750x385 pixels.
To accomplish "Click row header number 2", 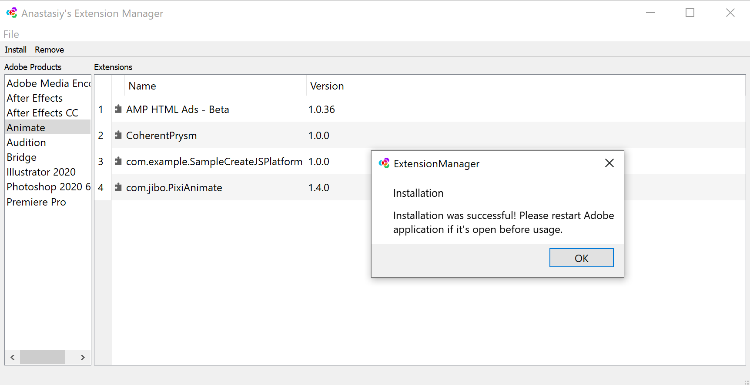I will (x=101, y=135).
